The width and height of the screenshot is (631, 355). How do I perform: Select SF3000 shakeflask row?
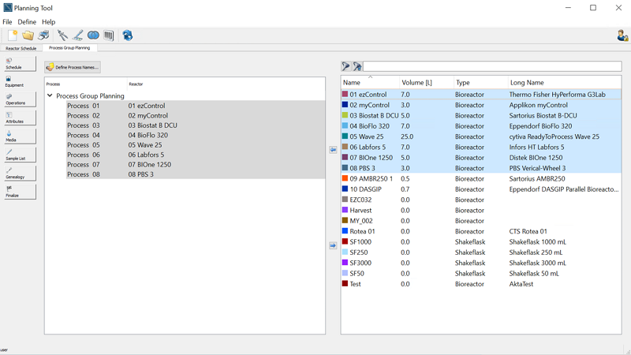click(481, 263)
